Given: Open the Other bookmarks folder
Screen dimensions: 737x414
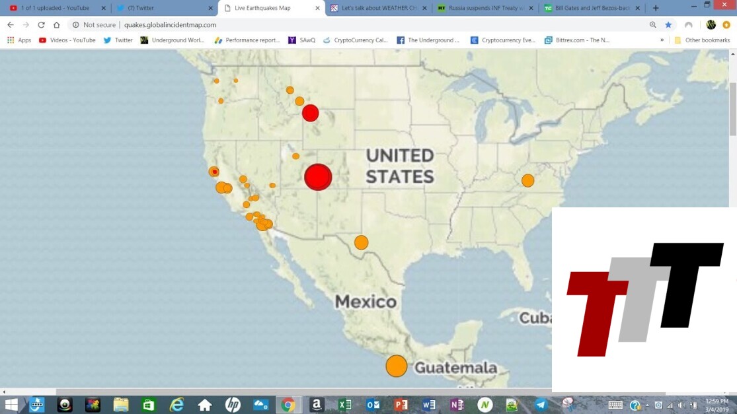Looking at the screenshot, I should tap(702, 40).
